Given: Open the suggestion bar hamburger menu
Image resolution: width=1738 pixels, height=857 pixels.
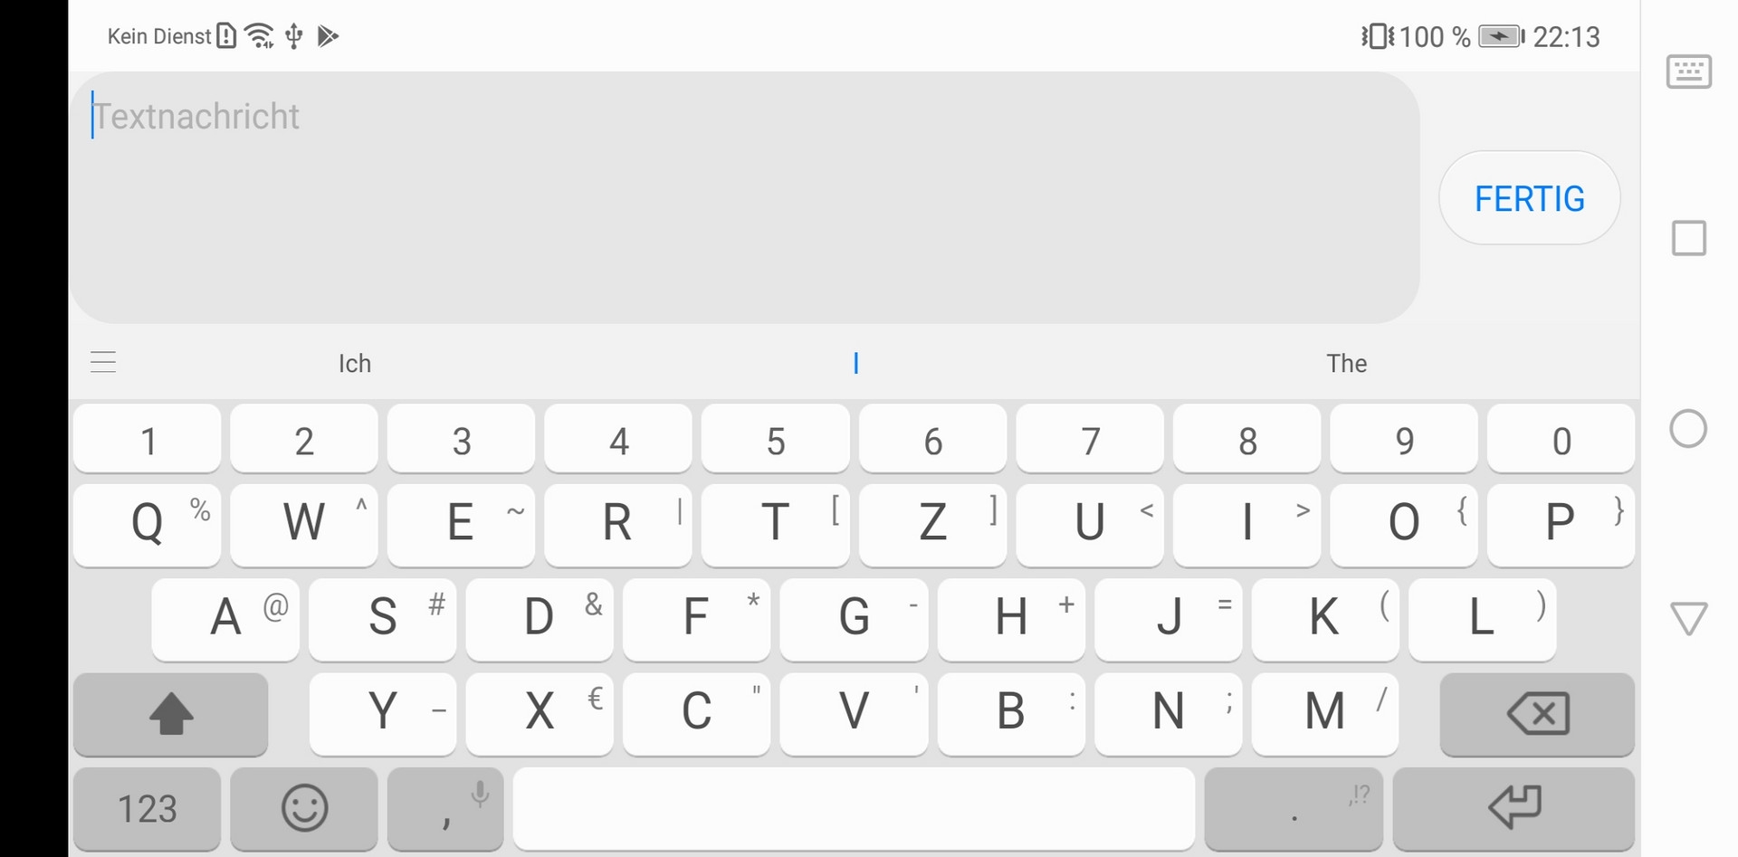Looking at the screenshot, I should click(x=103, y=363).
